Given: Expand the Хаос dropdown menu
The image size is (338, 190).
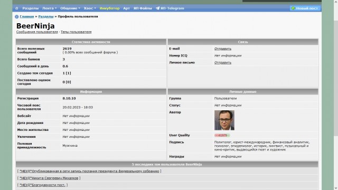Looking at the screenshot, I should click(90, 8).
